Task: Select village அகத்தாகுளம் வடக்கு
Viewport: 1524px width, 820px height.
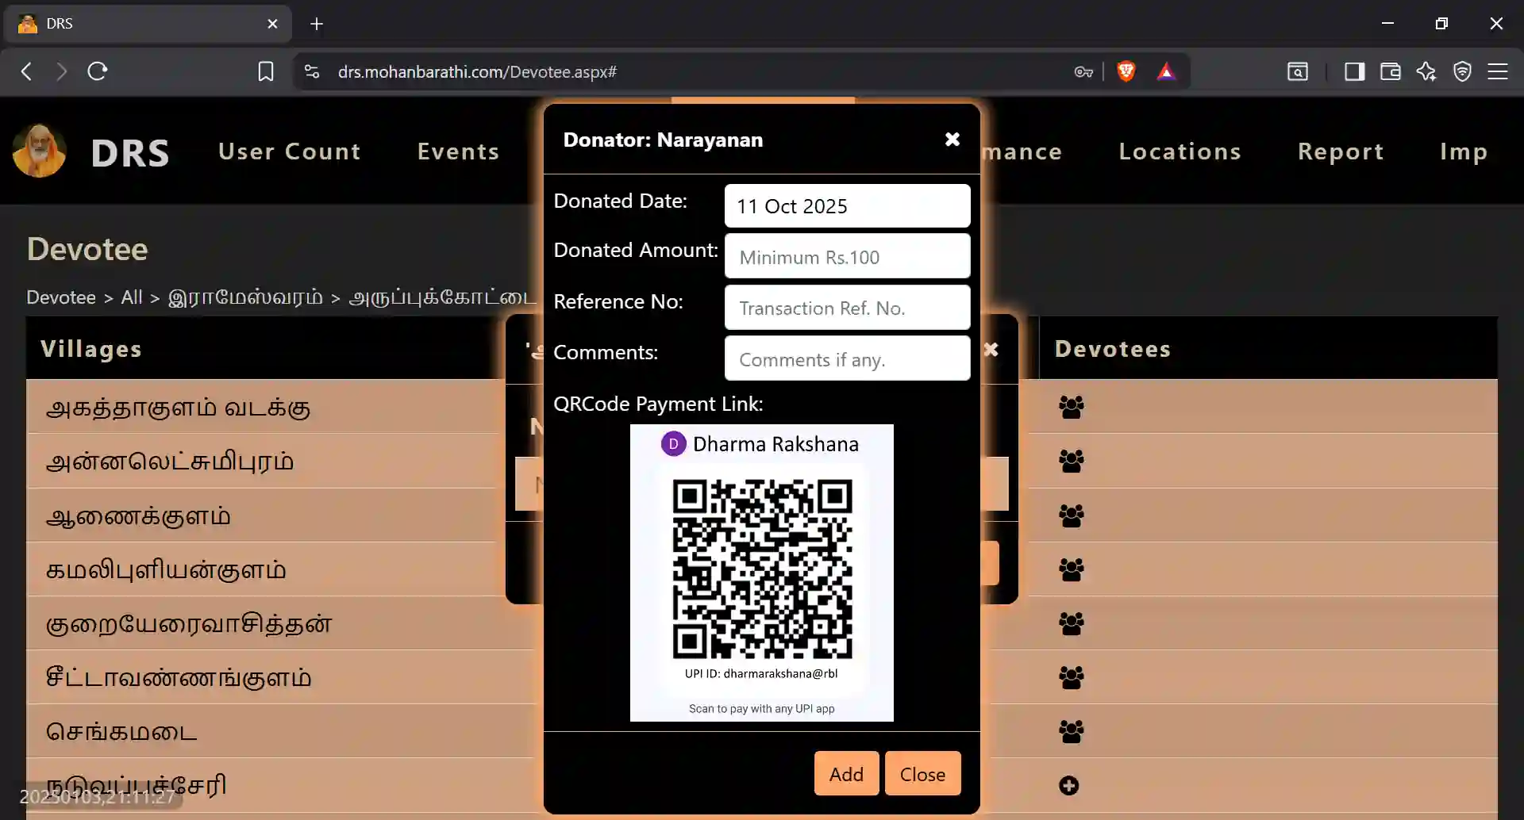Action: click(178, 407)
